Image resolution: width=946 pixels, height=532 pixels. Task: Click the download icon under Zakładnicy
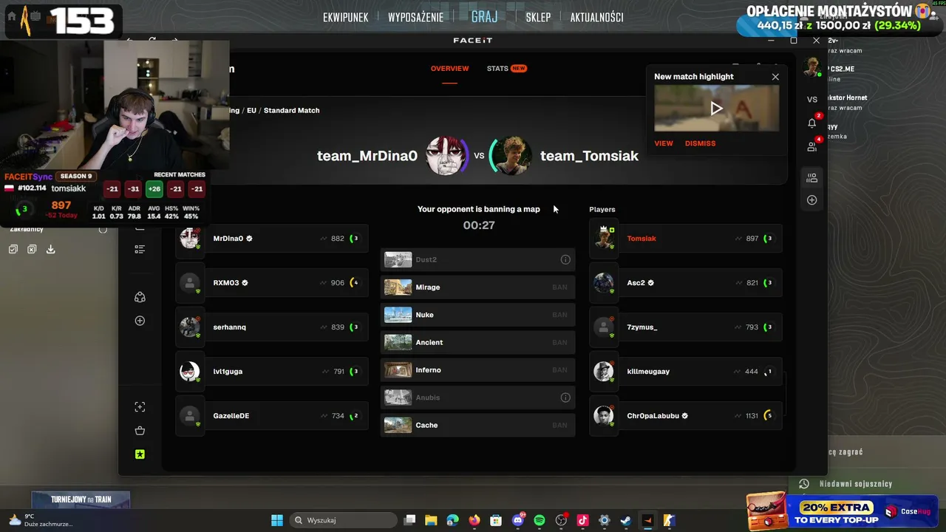pyautogui.click(x=50, y=249)
